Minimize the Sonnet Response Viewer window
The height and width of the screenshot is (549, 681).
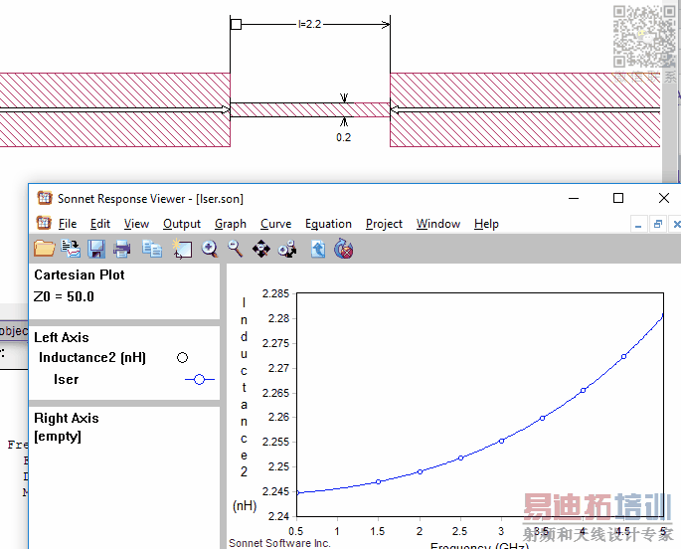tap(574, 198)
